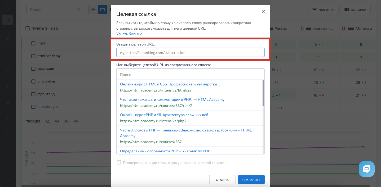
Task: Open the Узнать больше link
Action: click(x=129, y=34)
